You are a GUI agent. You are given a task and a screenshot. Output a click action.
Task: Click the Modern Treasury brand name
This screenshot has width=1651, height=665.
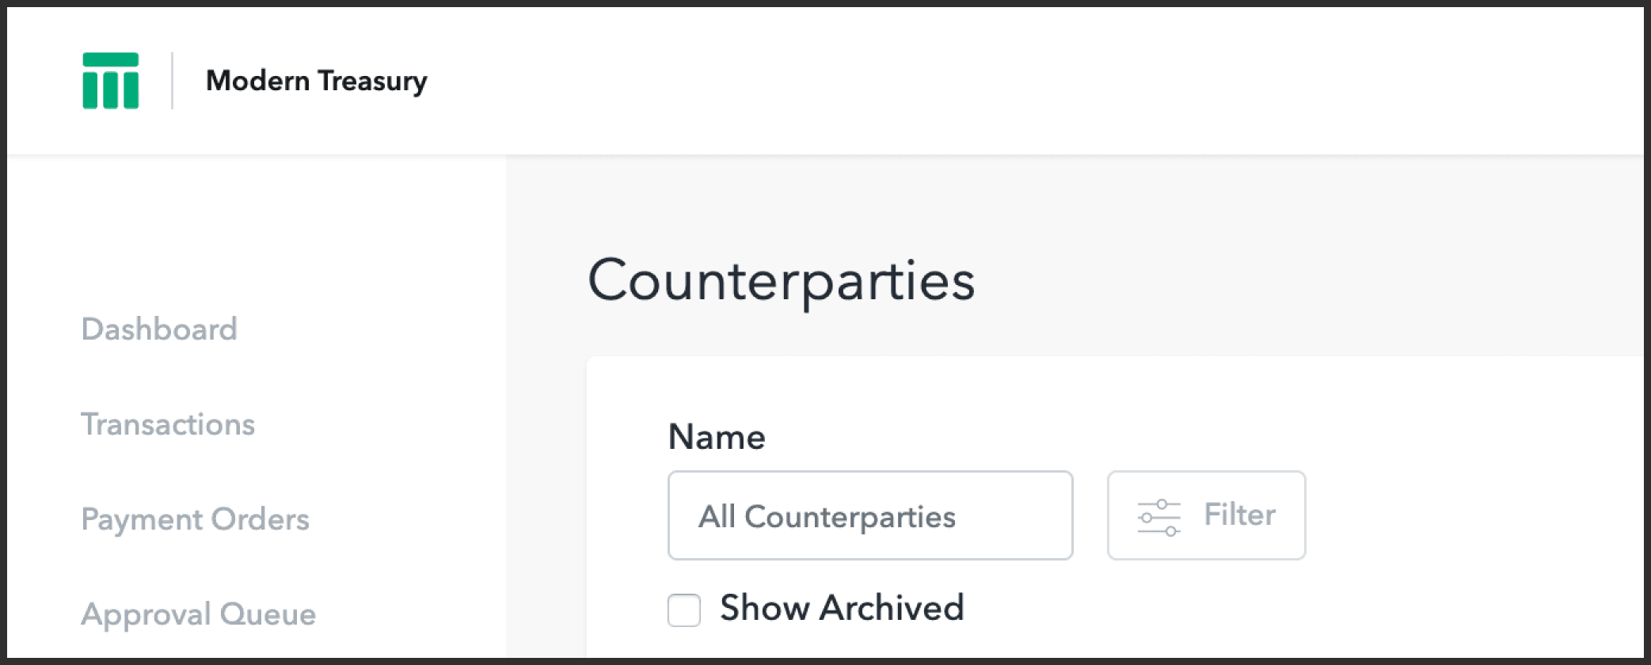pos(316,81)
